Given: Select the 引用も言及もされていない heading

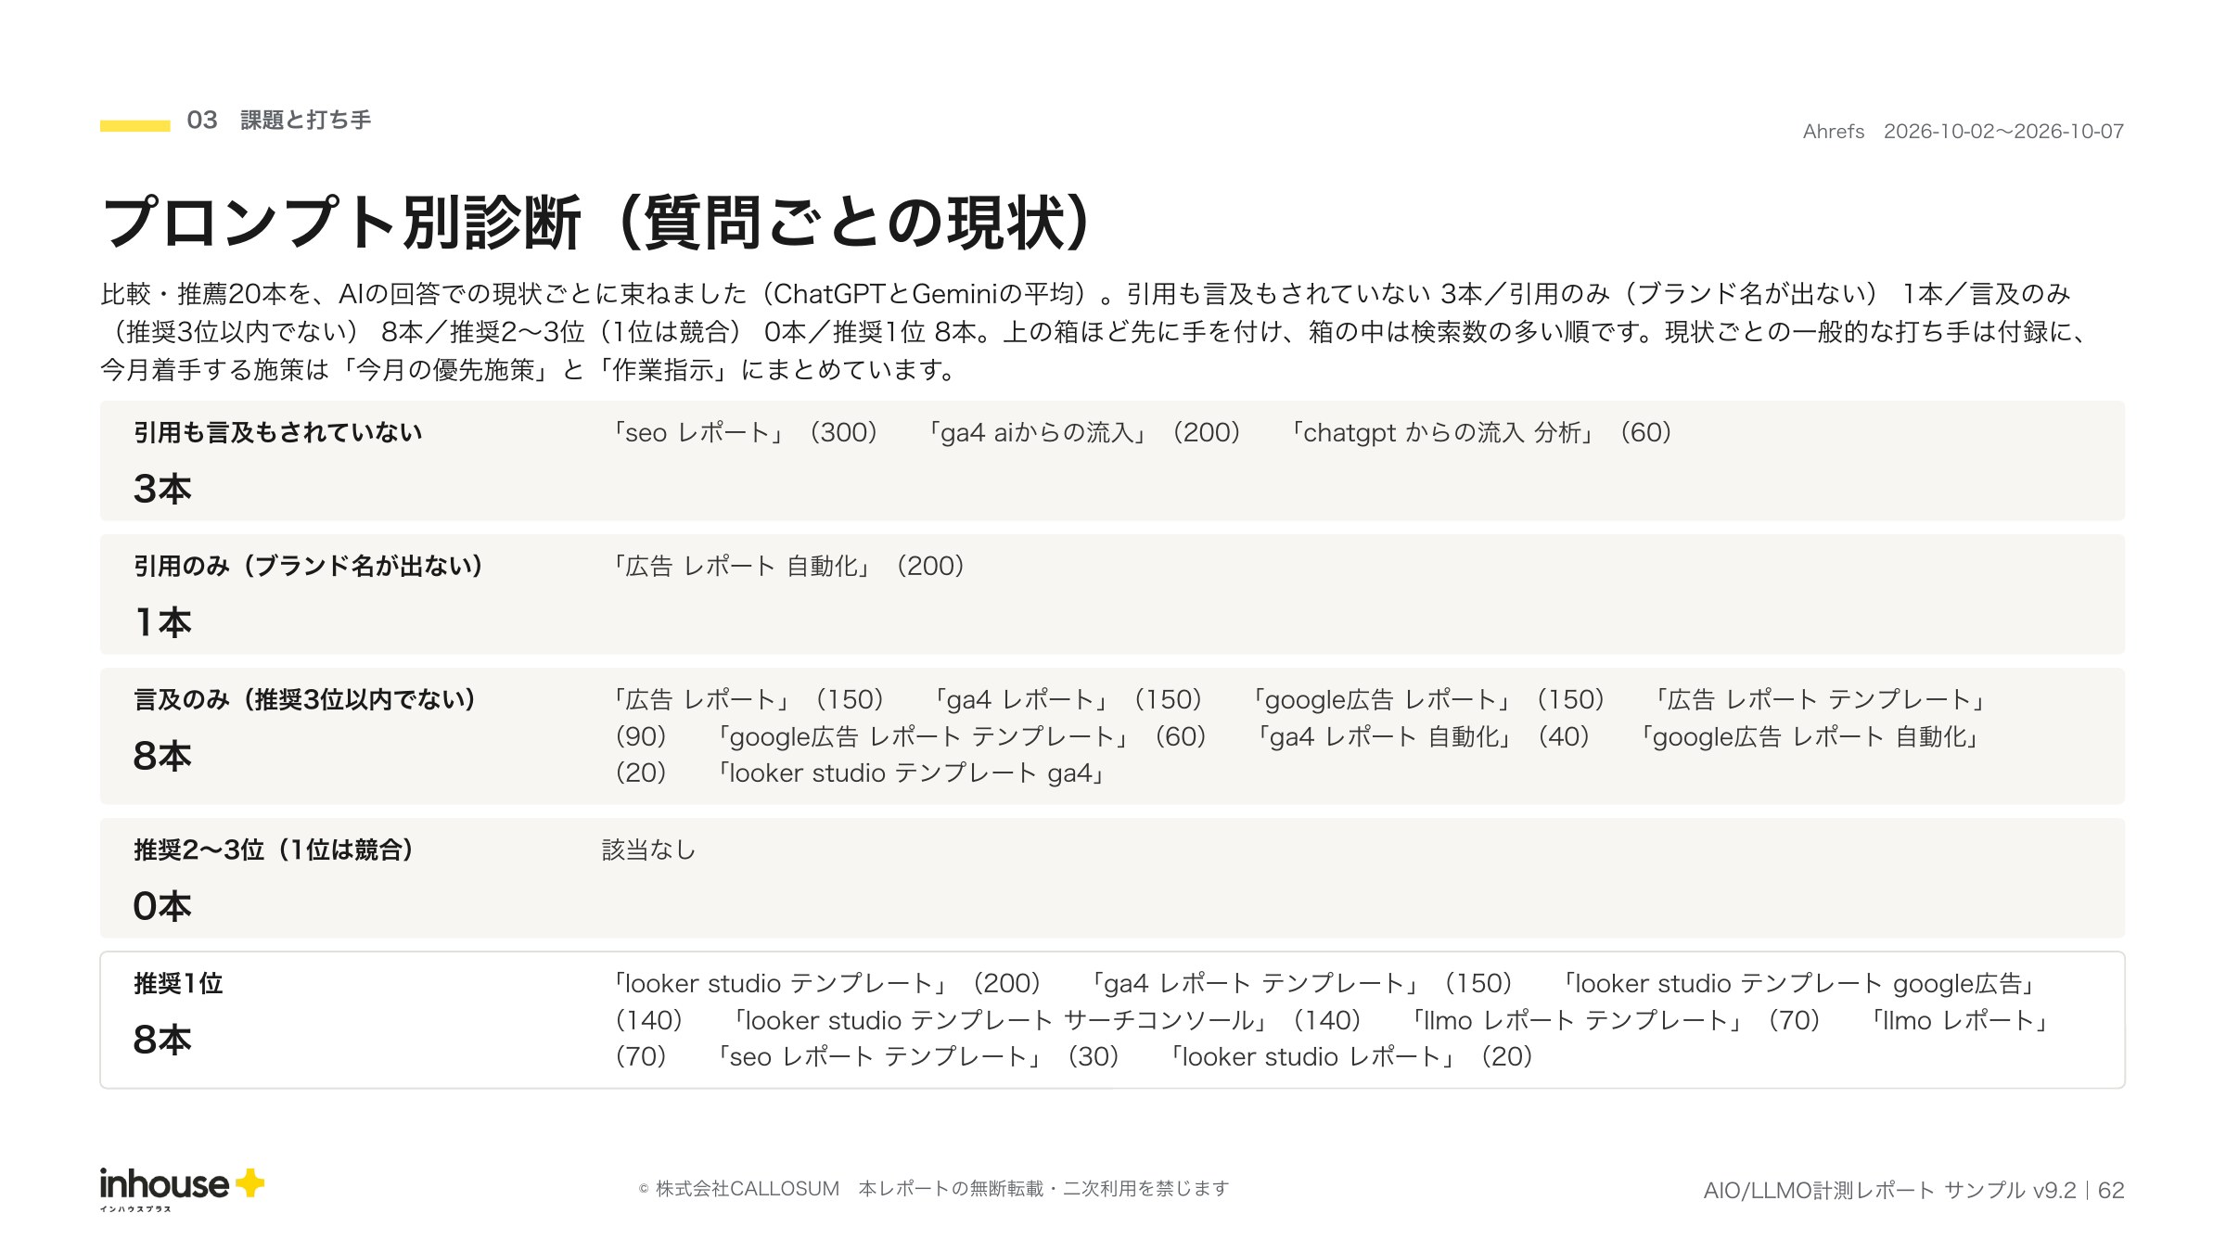Looking at the screenshot, I should coord(278,432).
